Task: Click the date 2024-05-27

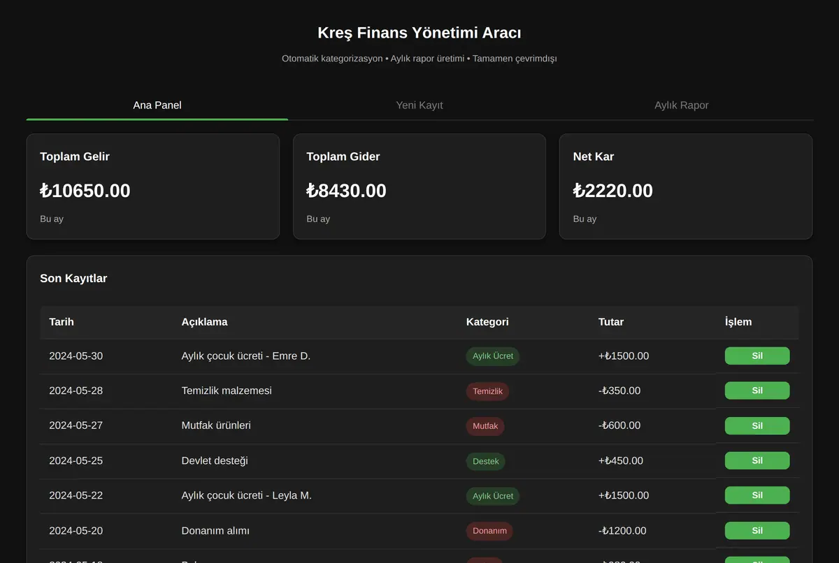Action: (x=76, y=425)
